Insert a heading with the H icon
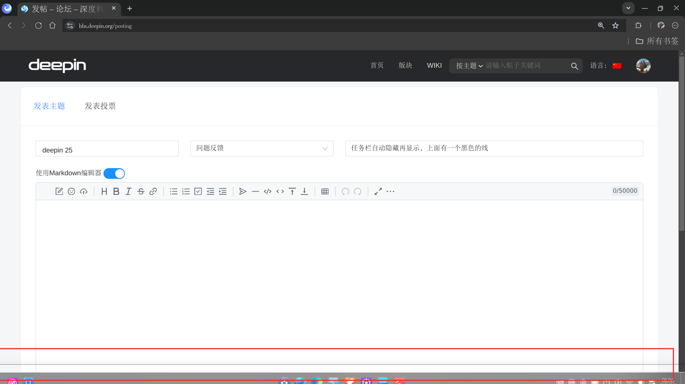Screen dimensions: 685x384 point(104,191)
